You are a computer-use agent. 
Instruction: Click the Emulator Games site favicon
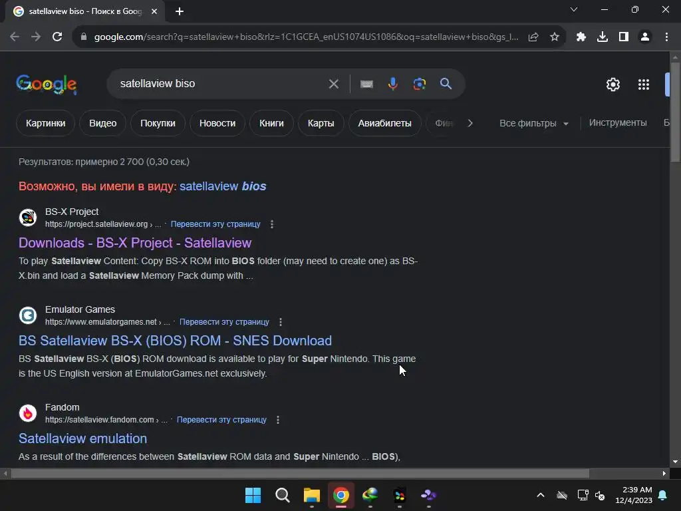click(28, 315)
